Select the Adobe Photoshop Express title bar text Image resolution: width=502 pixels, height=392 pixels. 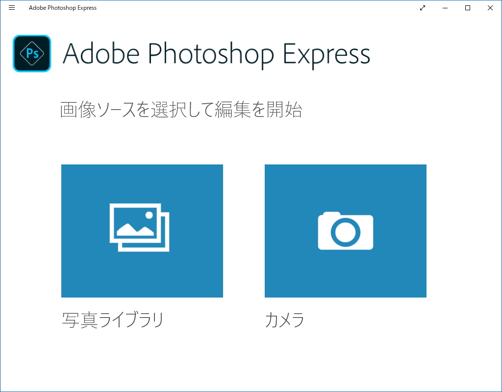point(63,8)
